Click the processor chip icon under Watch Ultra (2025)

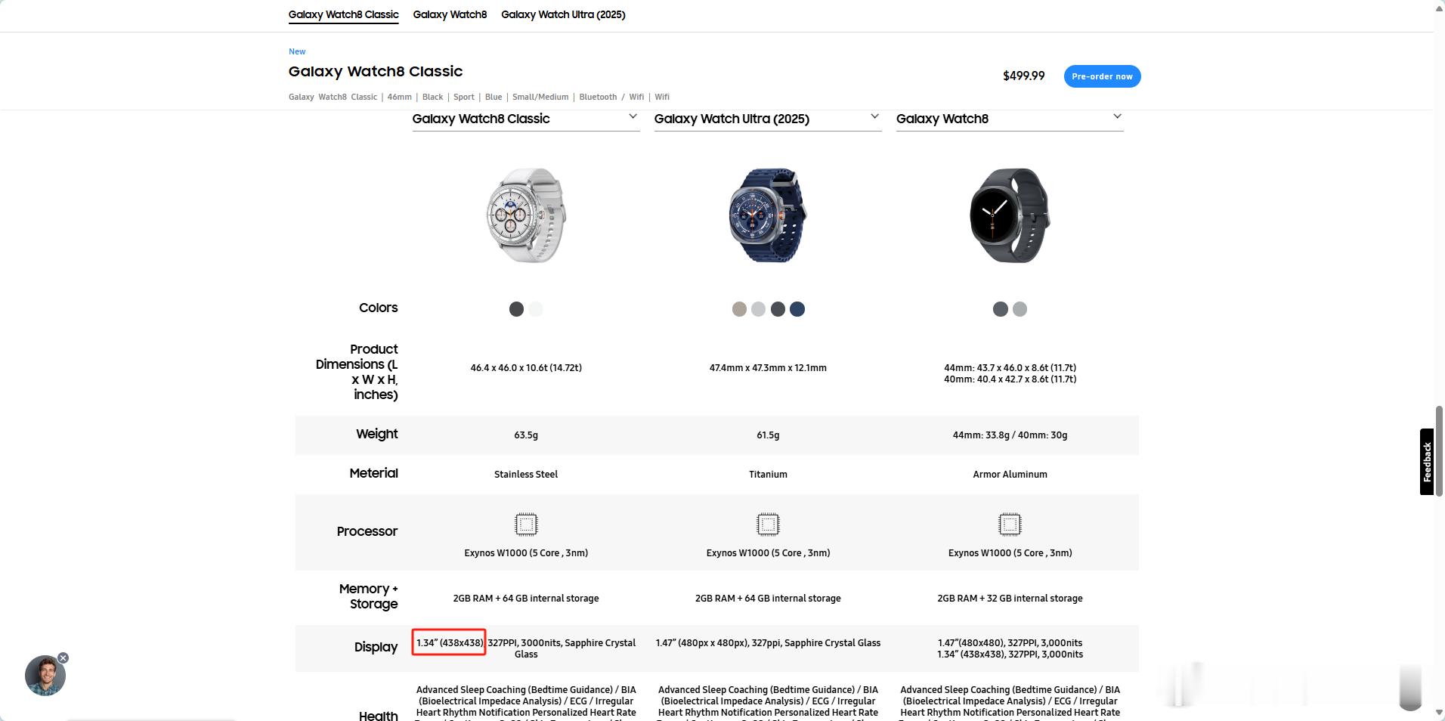tap(768, 524)
